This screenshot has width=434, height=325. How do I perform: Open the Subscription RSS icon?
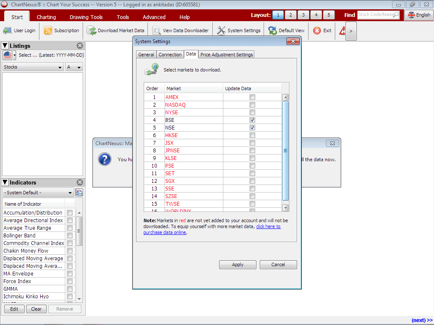48,30
